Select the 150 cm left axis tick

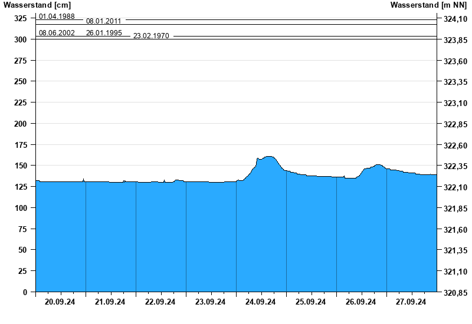click(x=21, y=166)
